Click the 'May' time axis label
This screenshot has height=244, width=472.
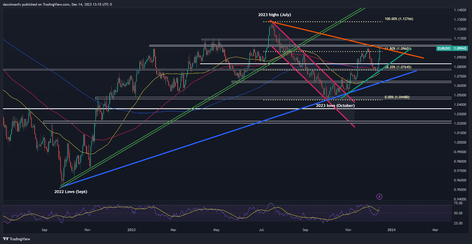pos(216,229)
